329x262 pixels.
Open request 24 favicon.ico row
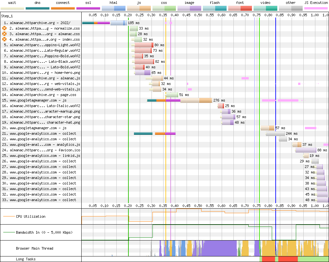pyautogui.click(x=45, y=150)
